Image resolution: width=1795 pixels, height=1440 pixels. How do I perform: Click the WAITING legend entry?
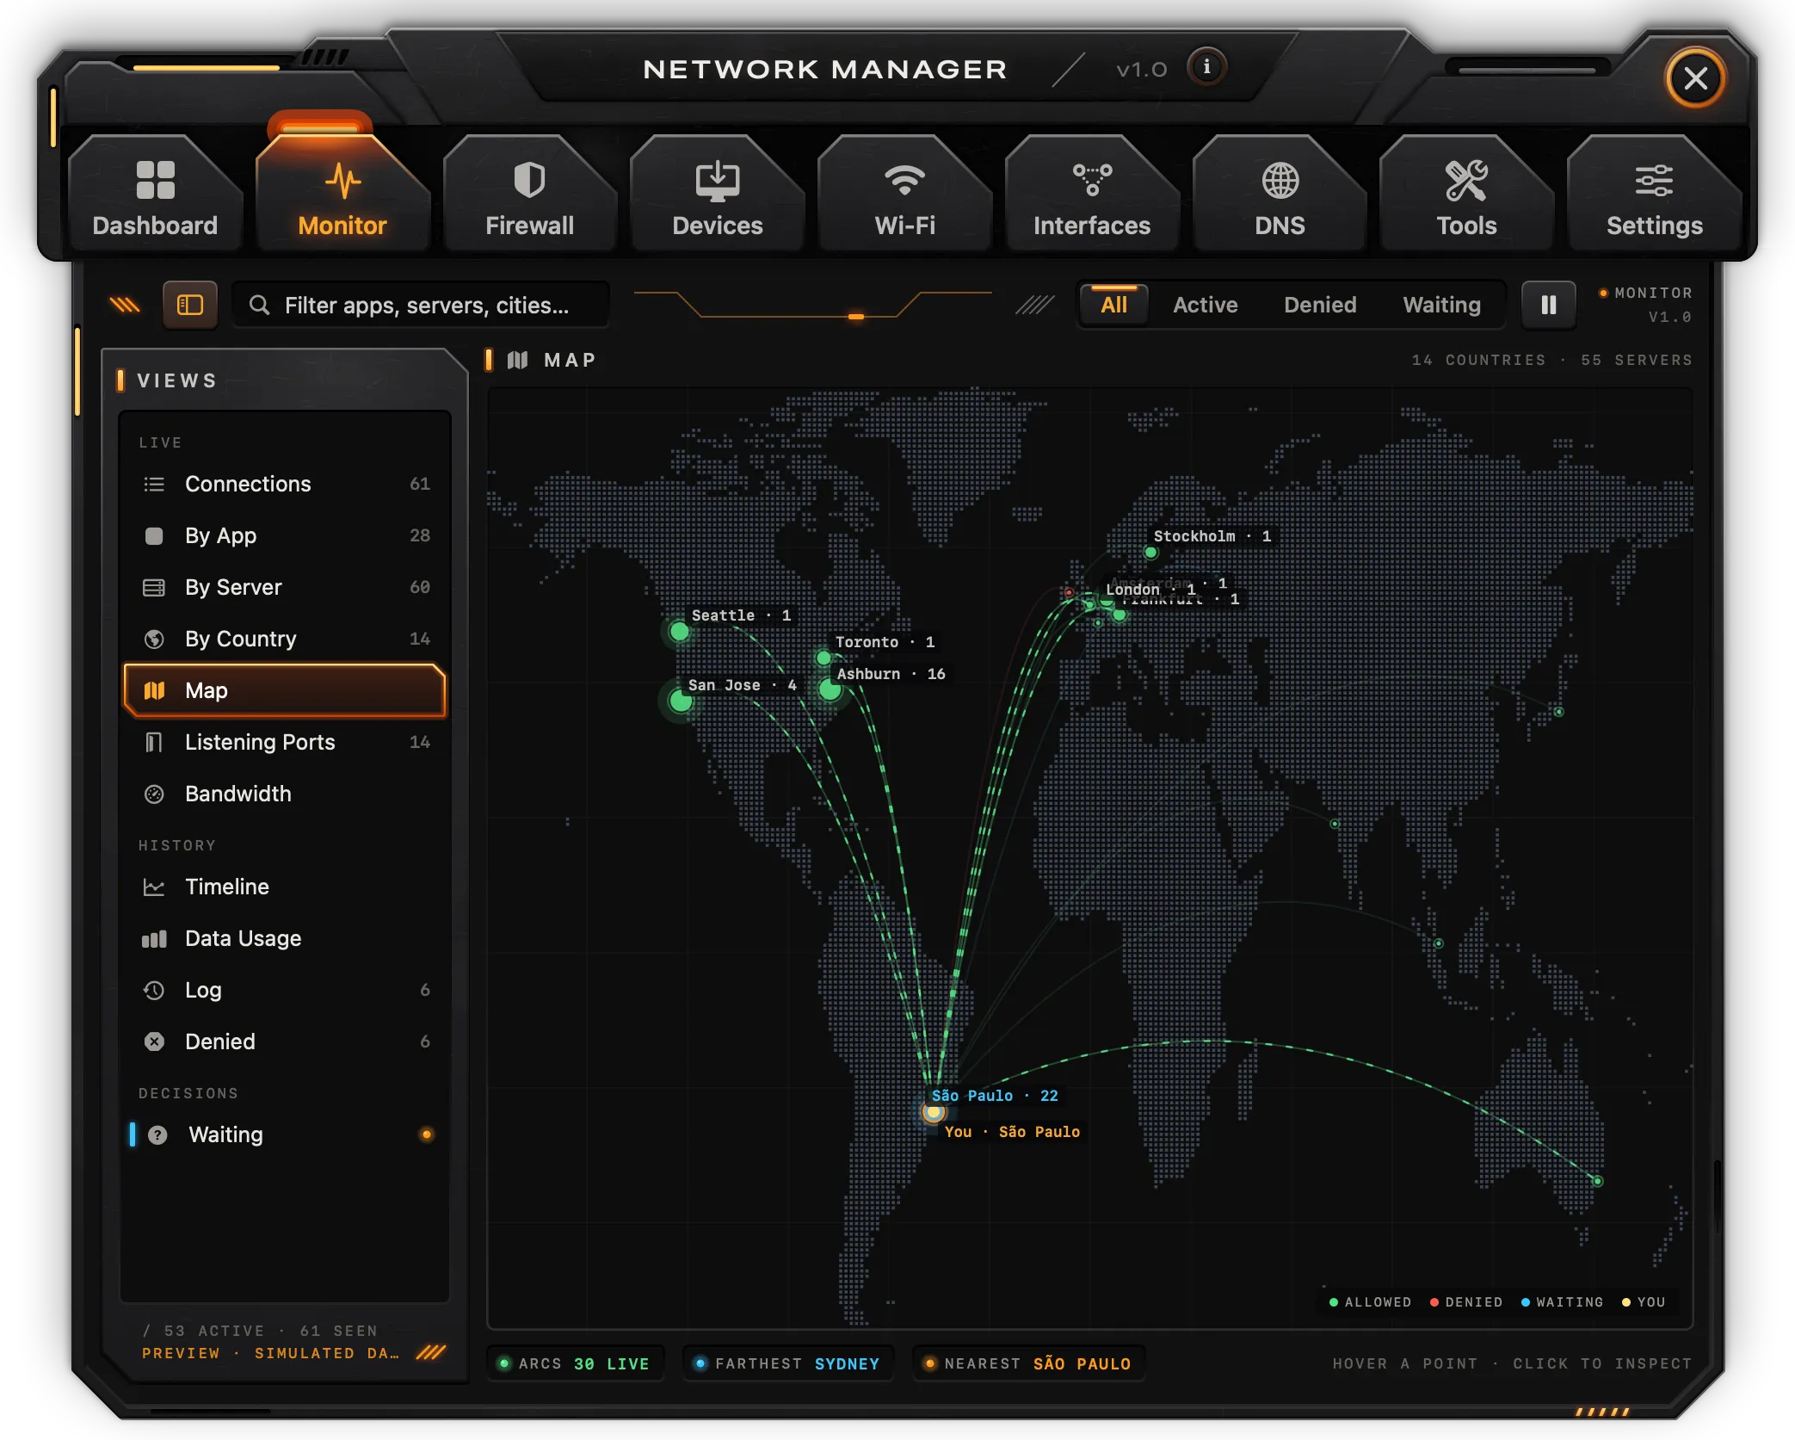click(x=1563, y=1302)
